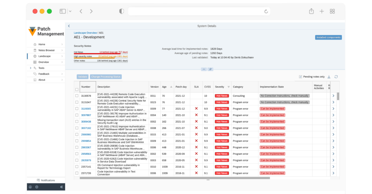372x194 pixels.
Task: Check the row checkbox for note 3097887
Action: click(x=77, y=115)
